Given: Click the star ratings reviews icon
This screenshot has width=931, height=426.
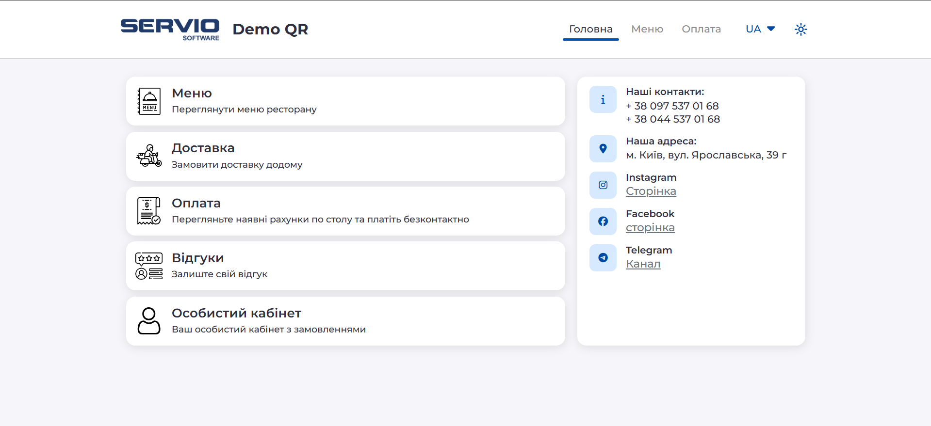Looking at the screenshot, I should (x=149, y=266).
